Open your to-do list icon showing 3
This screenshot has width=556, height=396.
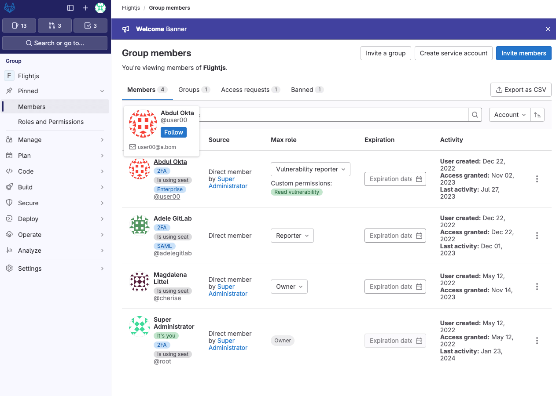[x=90, y=25]
